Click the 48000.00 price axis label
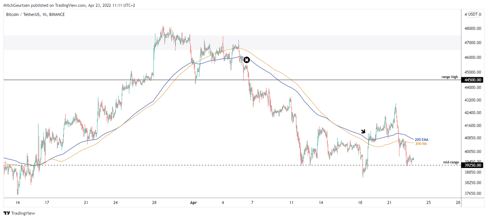Viewport: 488px width, 219px height. point(473,28)
